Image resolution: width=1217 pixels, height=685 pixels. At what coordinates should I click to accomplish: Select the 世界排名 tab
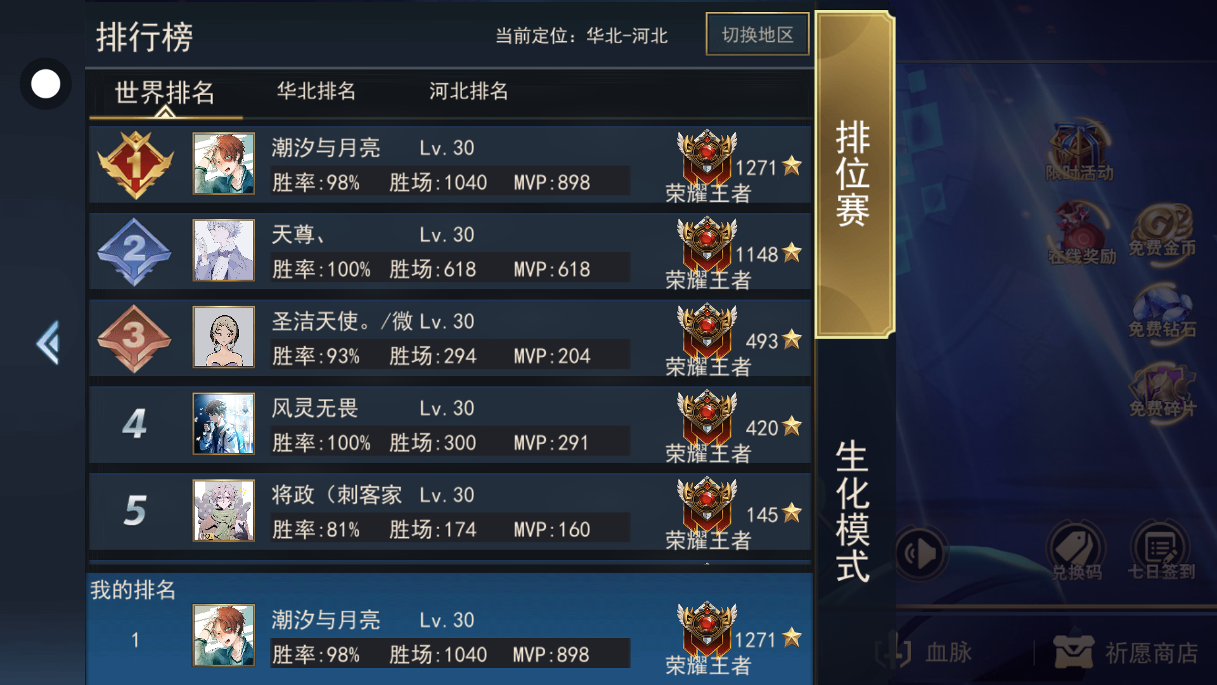tap(165, 93)
